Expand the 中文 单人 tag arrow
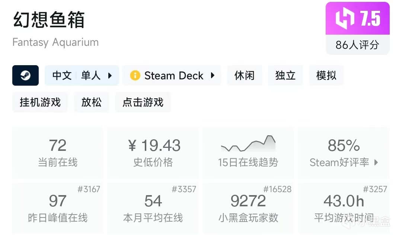Screen dimensions: 402x235 coord(110,76)
